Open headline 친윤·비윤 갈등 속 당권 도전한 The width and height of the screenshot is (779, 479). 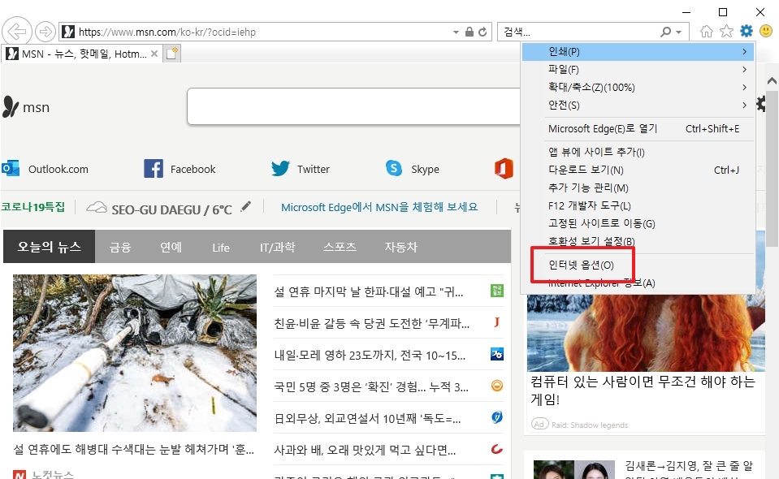[x=371, y=323]
